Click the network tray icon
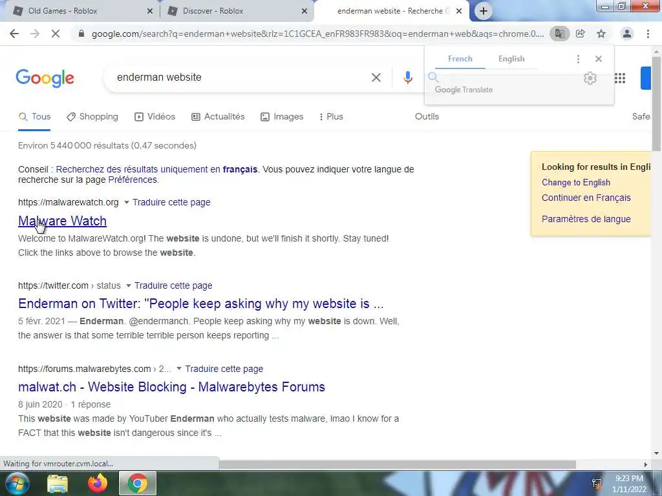The width and height of the screenshot is (662, 496). [x=597, y=483]
